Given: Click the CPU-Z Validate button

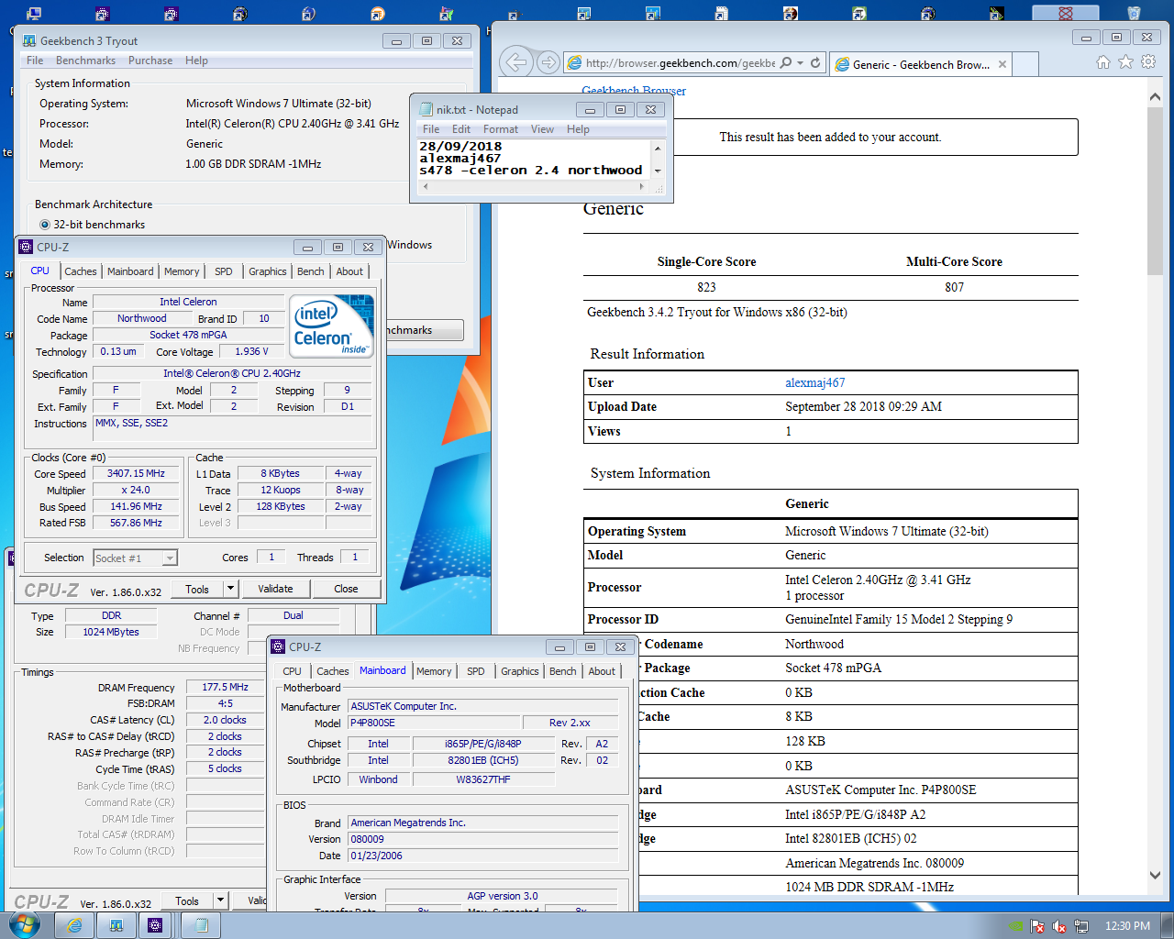Looking at the screenshot, I should coord(275,589).
